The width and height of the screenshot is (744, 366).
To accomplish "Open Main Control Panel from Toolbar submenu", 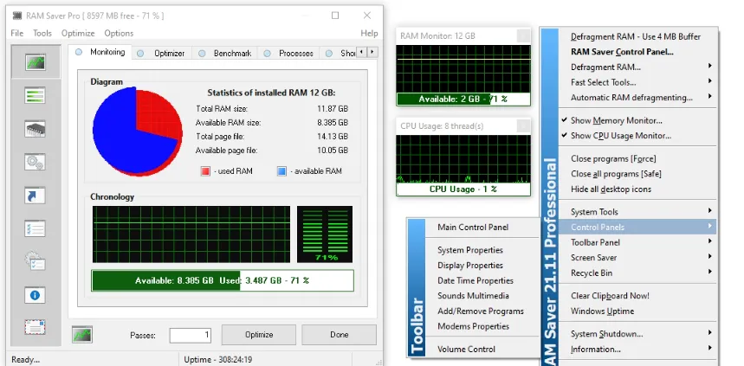I will click(x=482, y=227).
